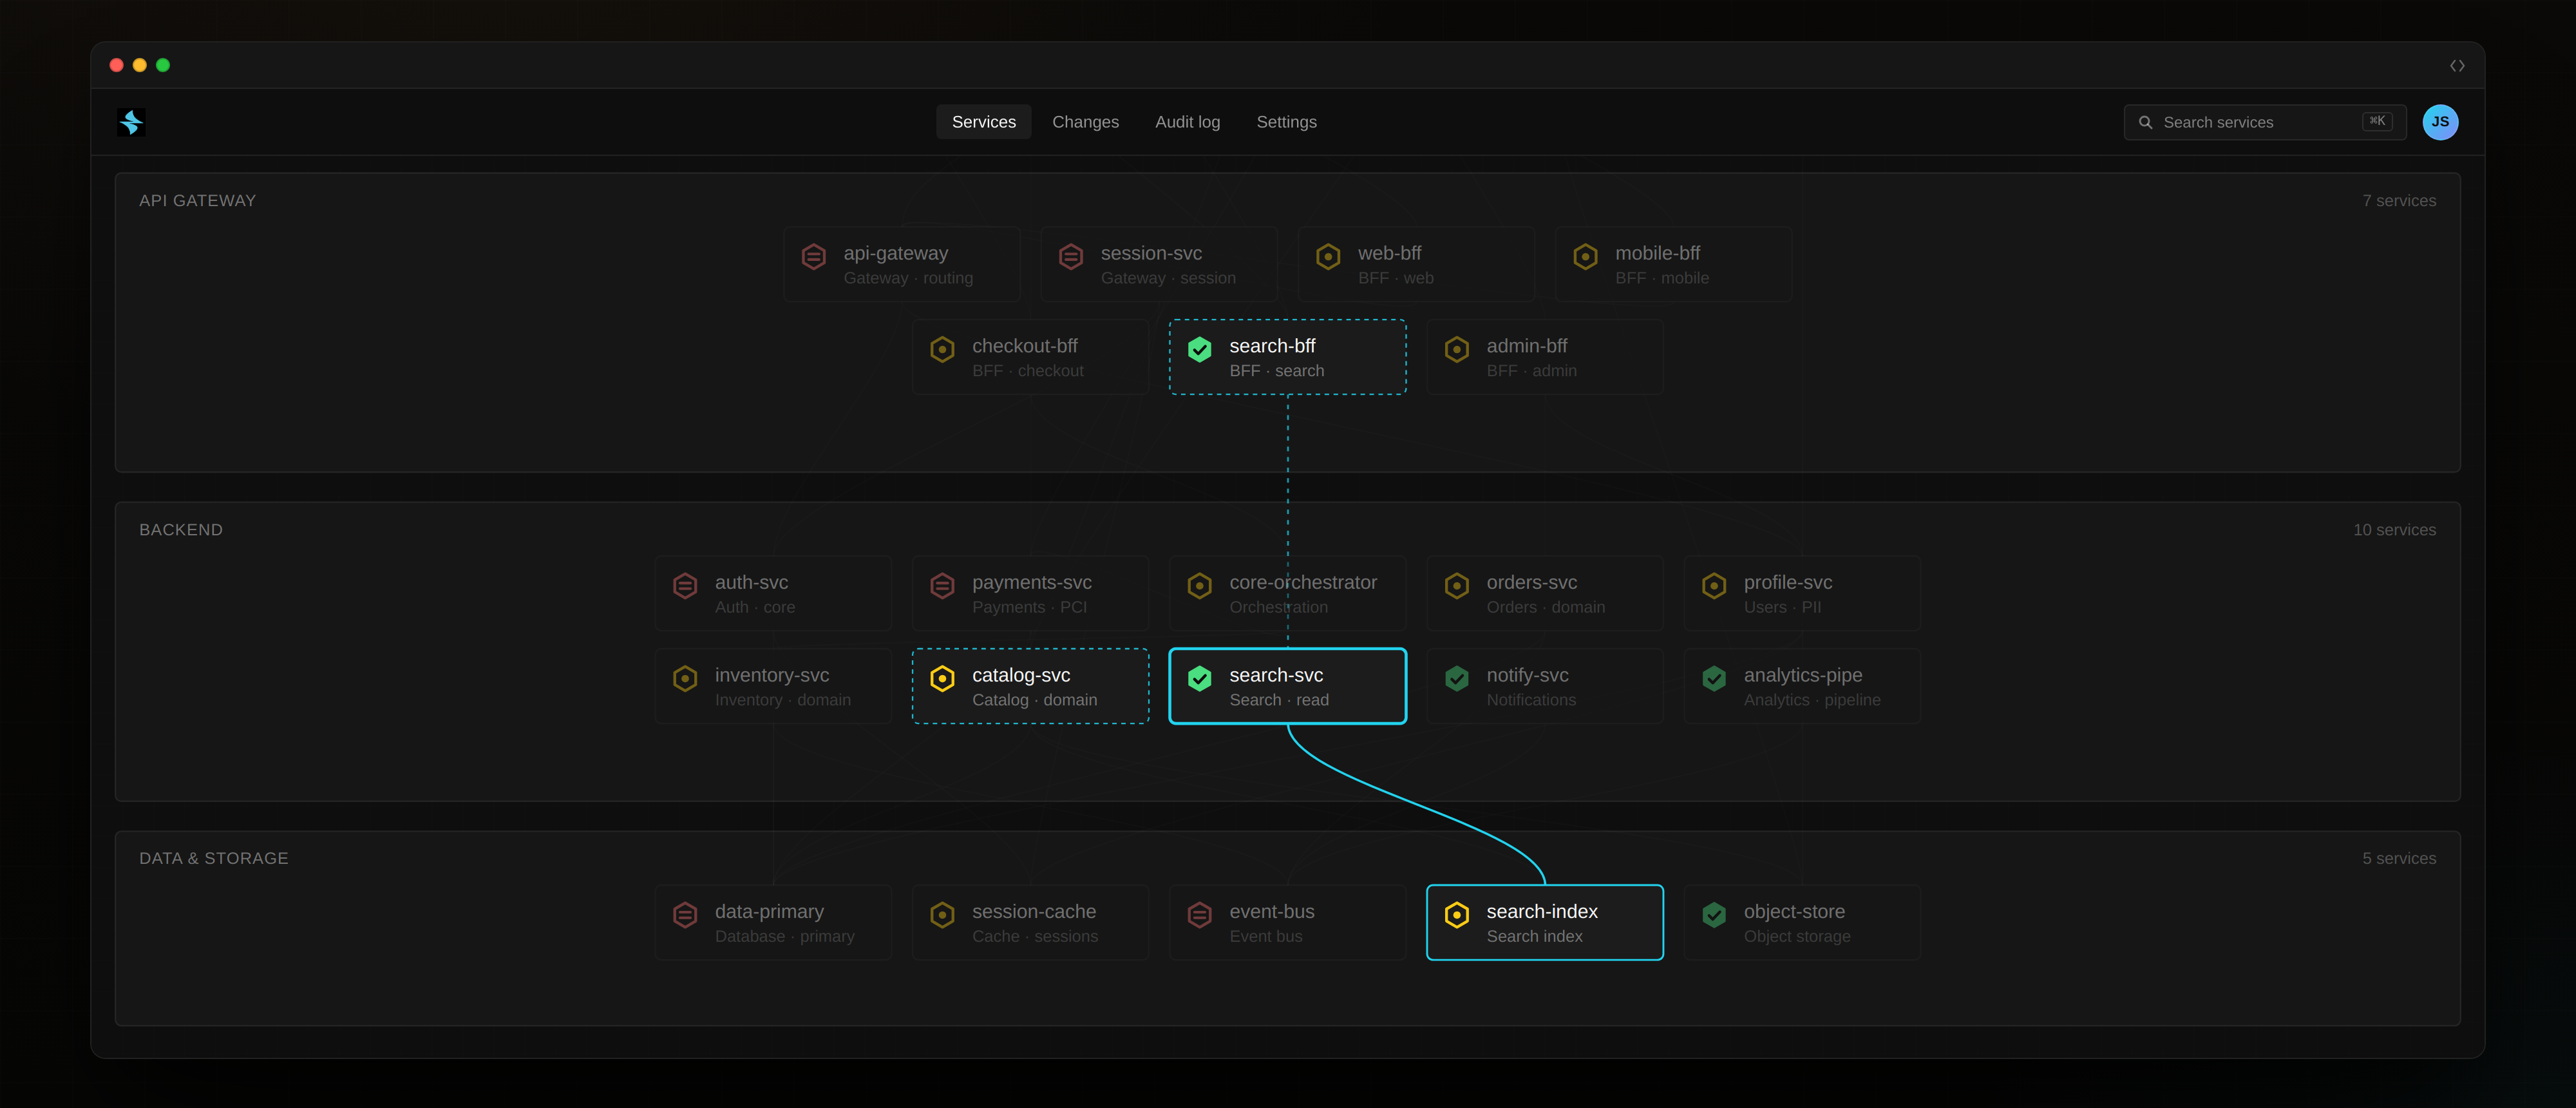Click the admin-bff hexagon status icon
Viewport: 2576px width, 1108px height.
(x=1457, y=349)
